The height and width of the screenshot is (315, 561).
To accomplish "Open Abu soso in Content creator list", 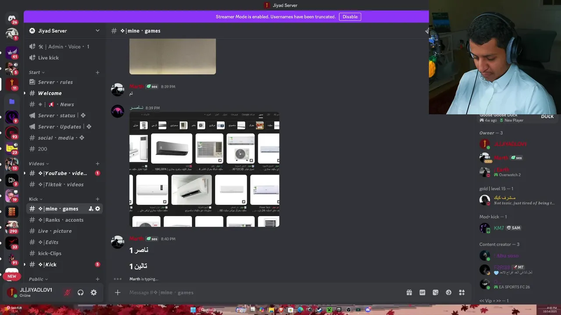I will point(517,255).
